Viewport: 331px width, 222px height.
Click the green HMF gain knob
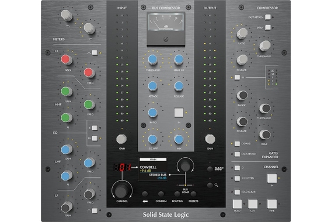tap(67, 92)
